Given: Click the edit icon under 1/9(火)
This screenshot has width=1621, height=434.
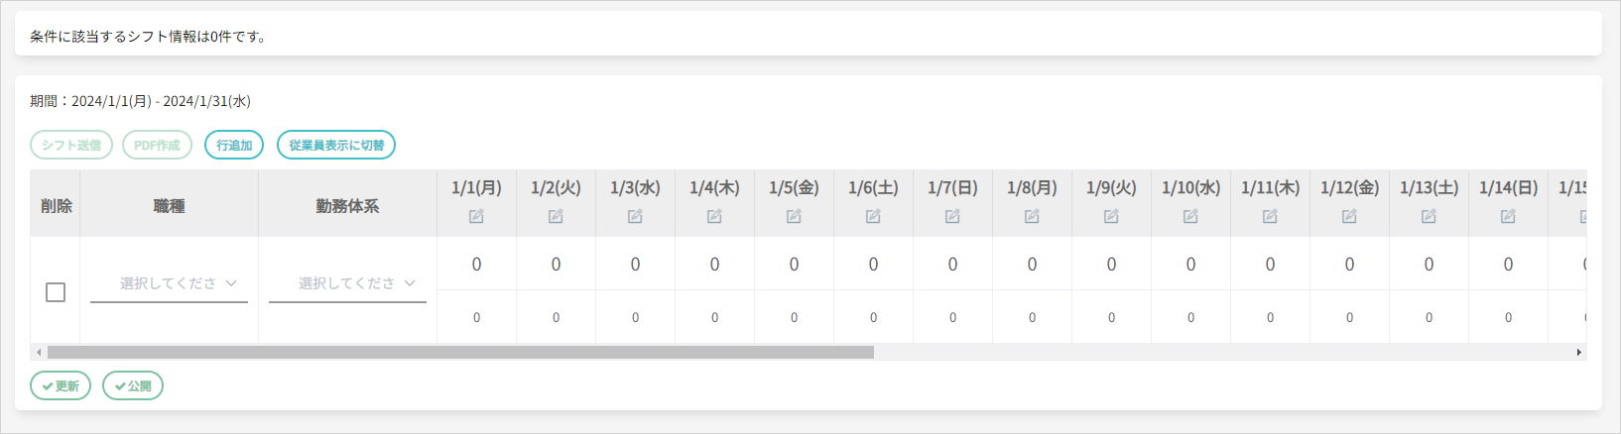Looking at the screenshot, I should click(1111, 217).
